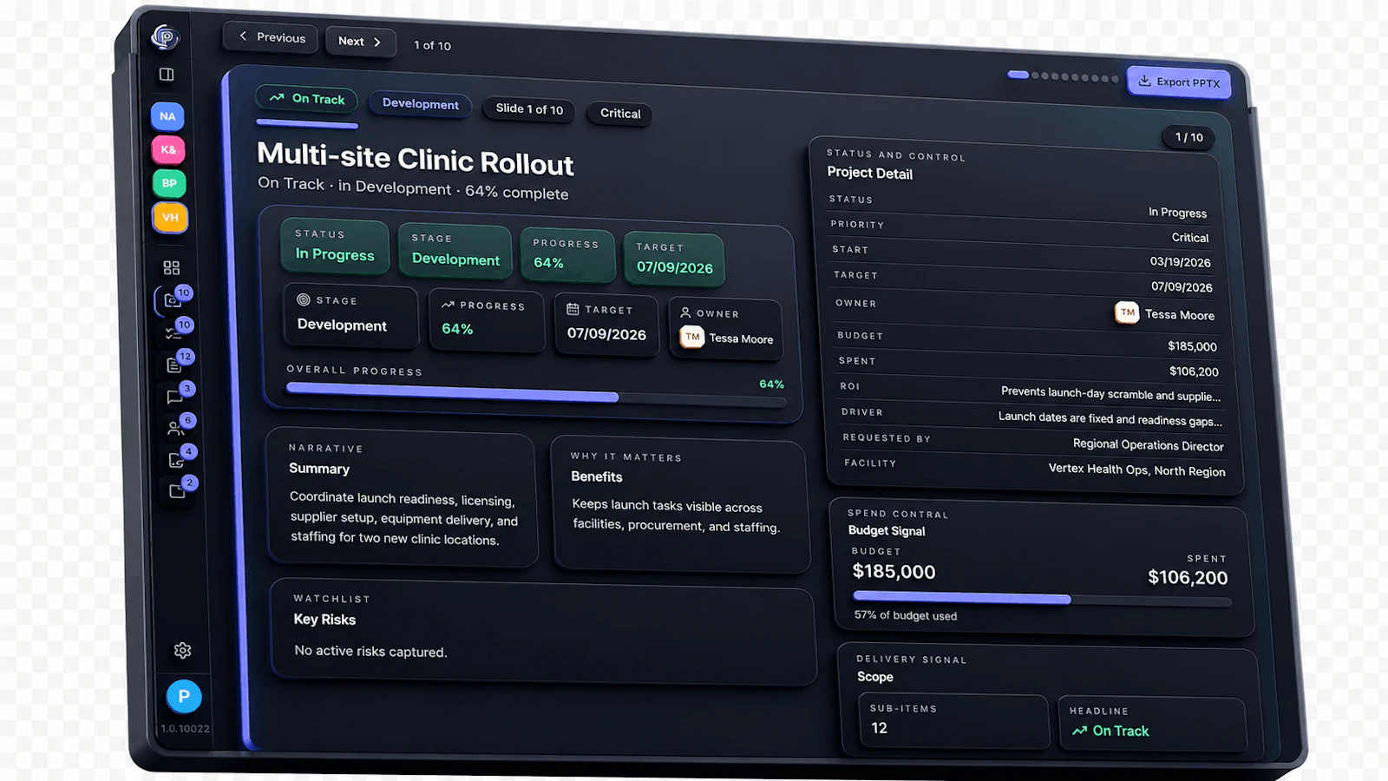The width and height of the screenshot is (1388, 781).
Task: Click the Slide 1 of 10 pill
Action: click(x=529, y=109)
